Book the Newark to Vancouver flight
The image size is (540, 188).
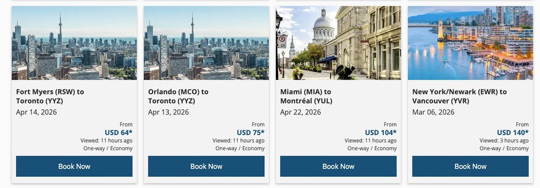click(470, 166)
